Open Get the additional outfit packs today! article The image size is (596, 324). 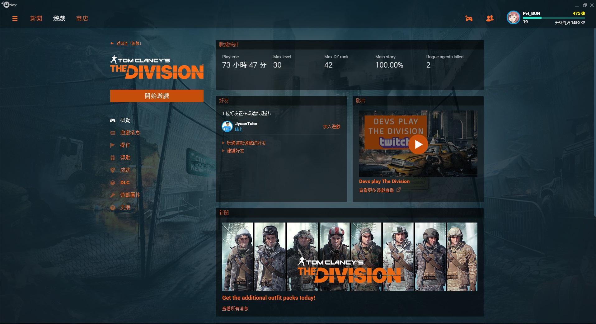tap(269, 298)
